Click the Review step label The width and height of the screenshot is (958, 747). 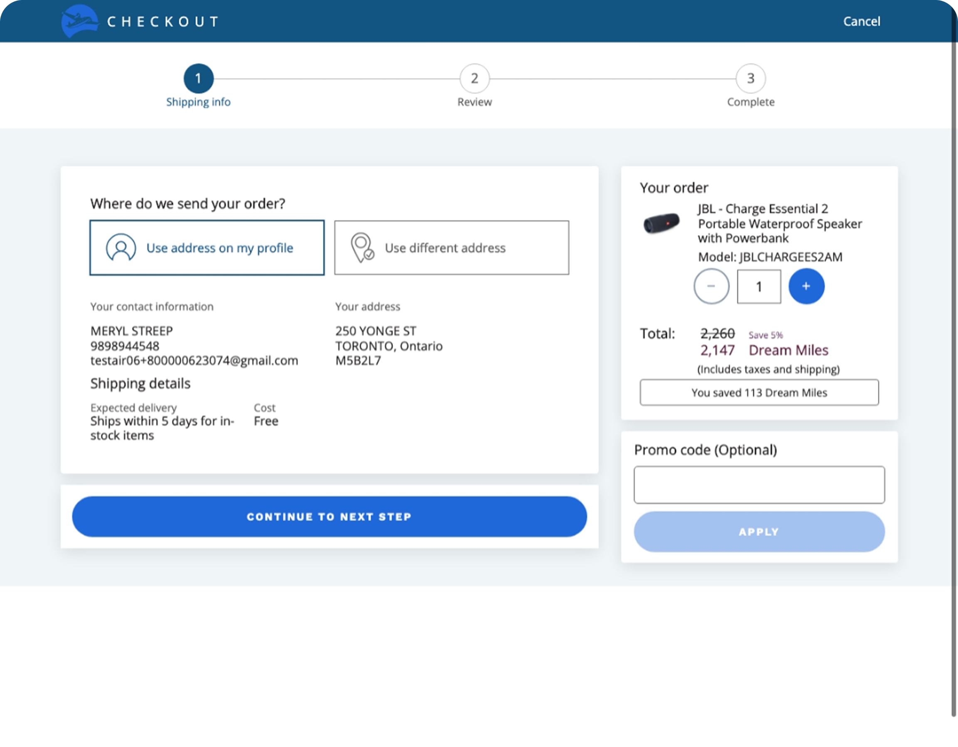click(474, 102)
